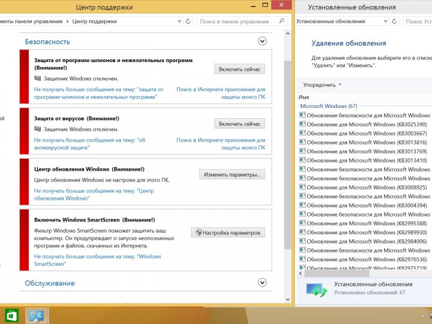The width and height of the screenshot is (432, 324).
Task: Stop messages about Windows SmartScreen
Action: tap(98, 260)
